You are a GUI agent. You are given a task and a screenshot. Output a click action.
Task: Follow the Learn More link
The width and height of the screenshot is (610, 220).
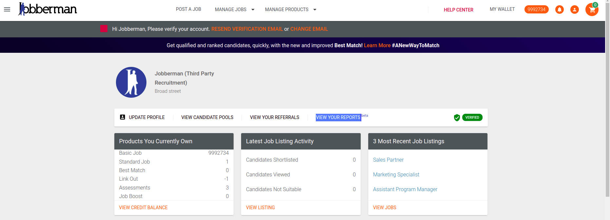coord(377,45)
